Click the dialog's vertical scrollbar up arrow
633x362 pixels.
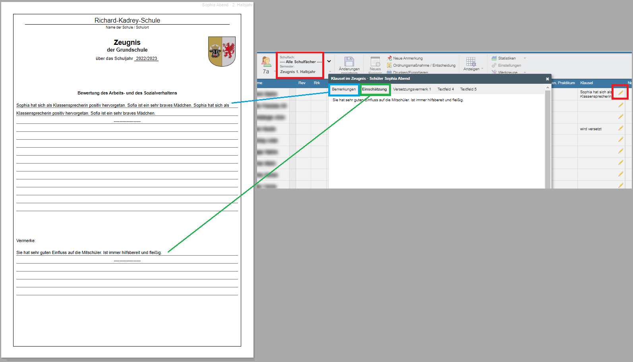pos(548,88)
